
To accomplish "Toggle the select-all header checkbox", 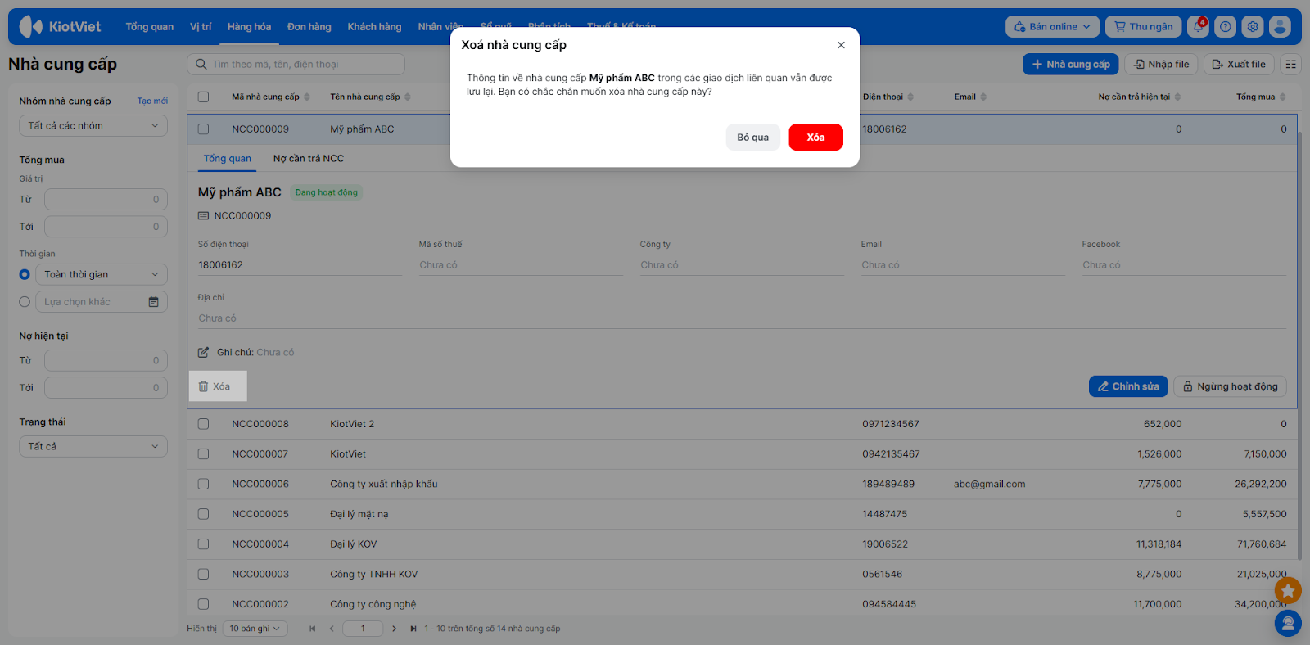I will point(203,97).
